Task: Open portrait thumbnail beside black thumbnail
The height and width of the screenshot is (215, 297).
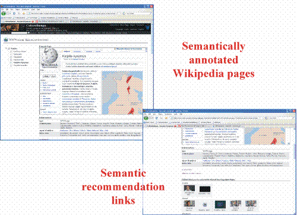Action: pyautogui.click(x=189, y=189)
